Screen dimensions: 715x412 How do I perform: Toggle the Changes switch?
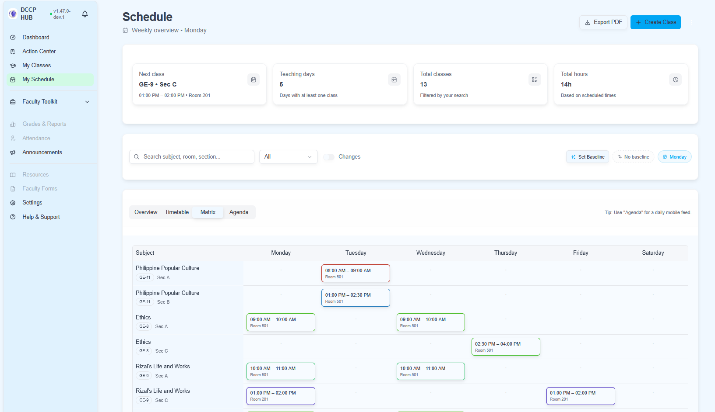pyautogui.click(x=329, y=157)
